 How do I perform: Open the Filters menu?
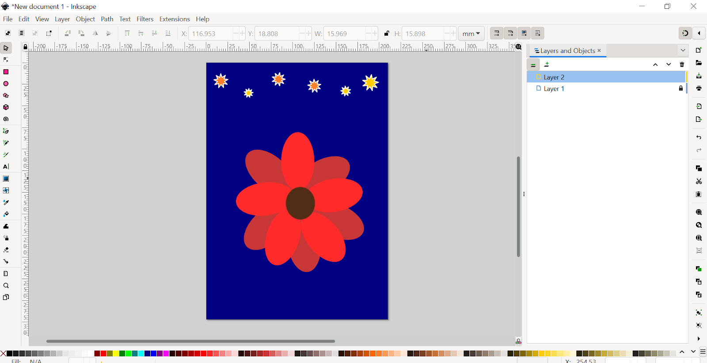point(145,19)
